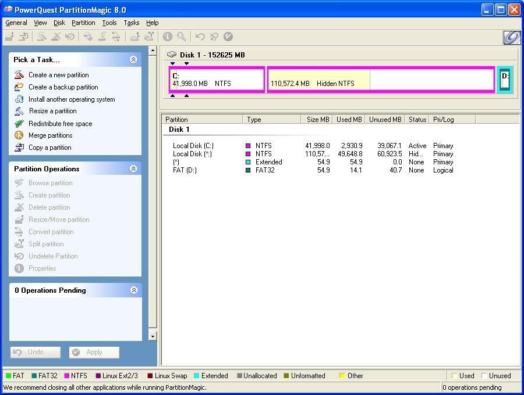The height and width of the screenshot is (395, 524).
Task: Open the General menu
Action: click(16, 23)
